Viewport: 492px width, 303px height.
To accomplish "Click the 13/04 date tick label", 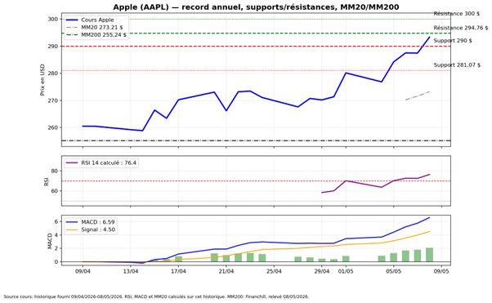I will click(131, 271).
